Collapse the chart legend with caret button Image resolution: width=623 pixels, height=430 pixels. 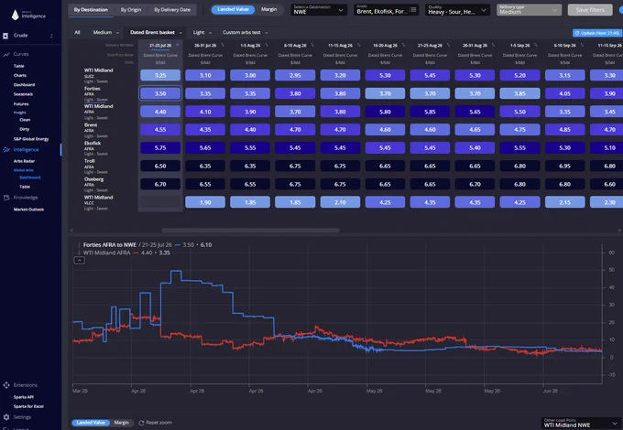[80, 260]
